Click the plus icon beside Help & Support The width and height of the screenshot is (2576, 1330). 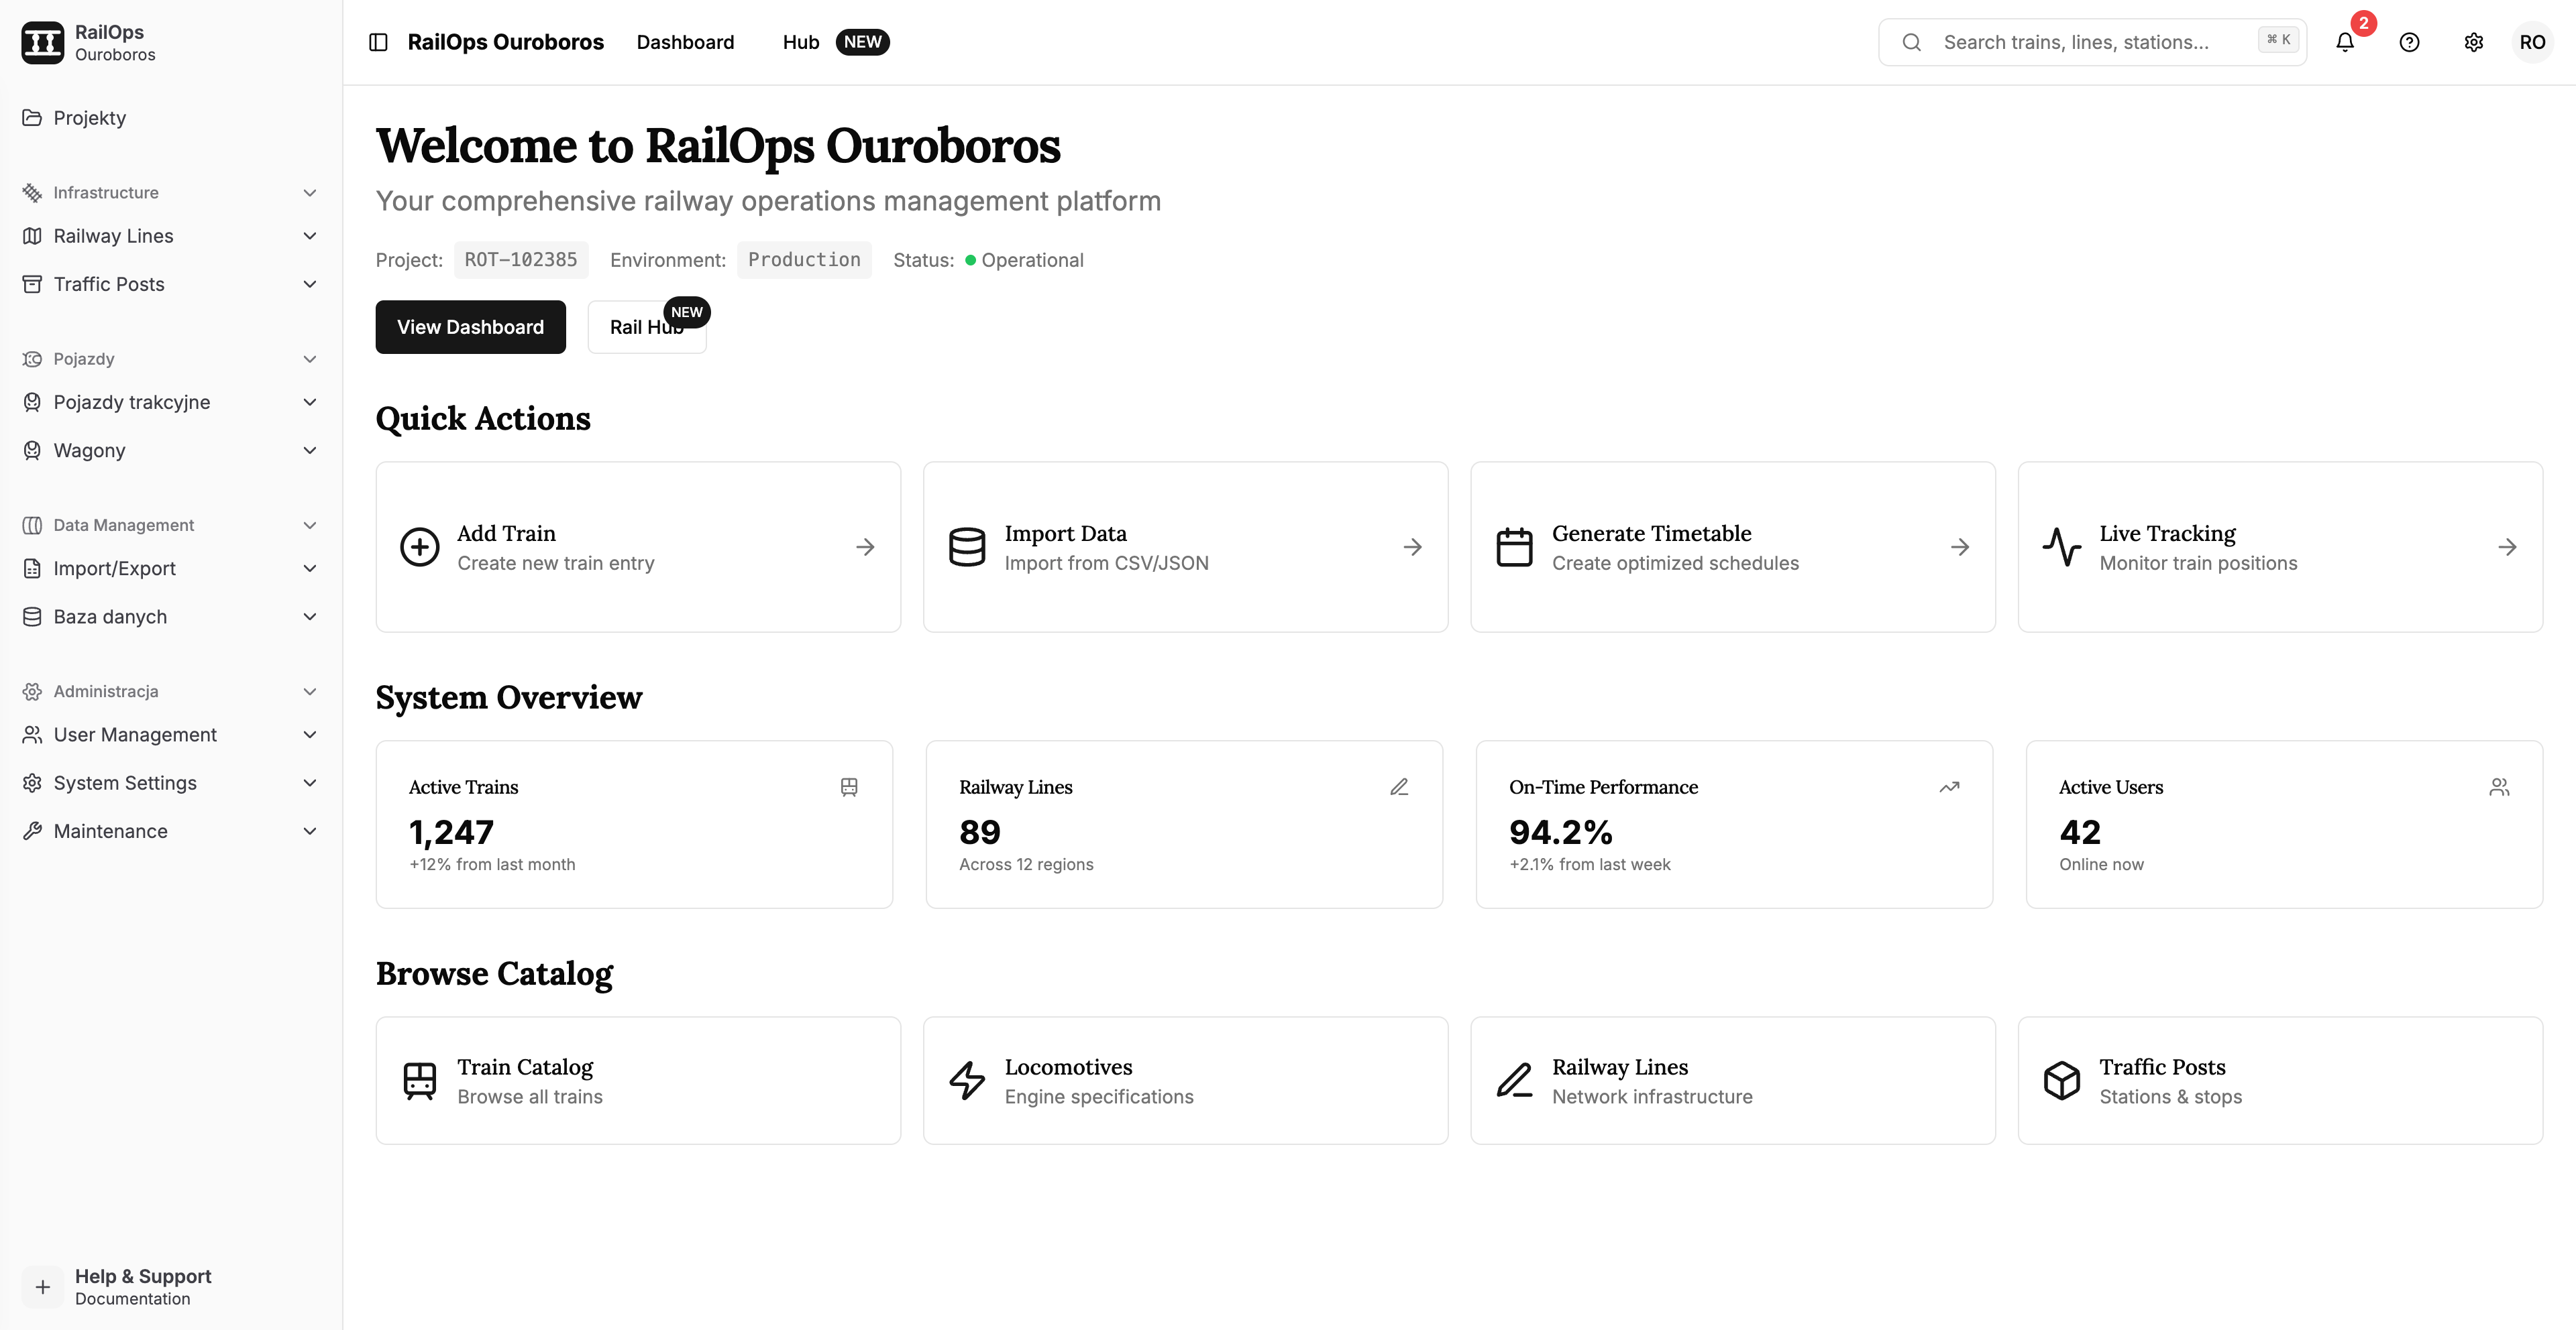43,1287
